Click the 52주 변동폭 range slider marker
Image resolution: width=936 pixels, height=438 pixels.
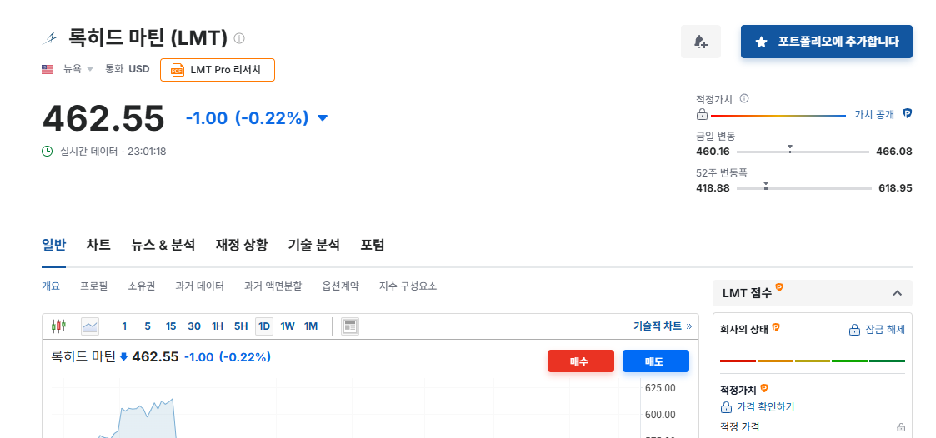(766, 185)
